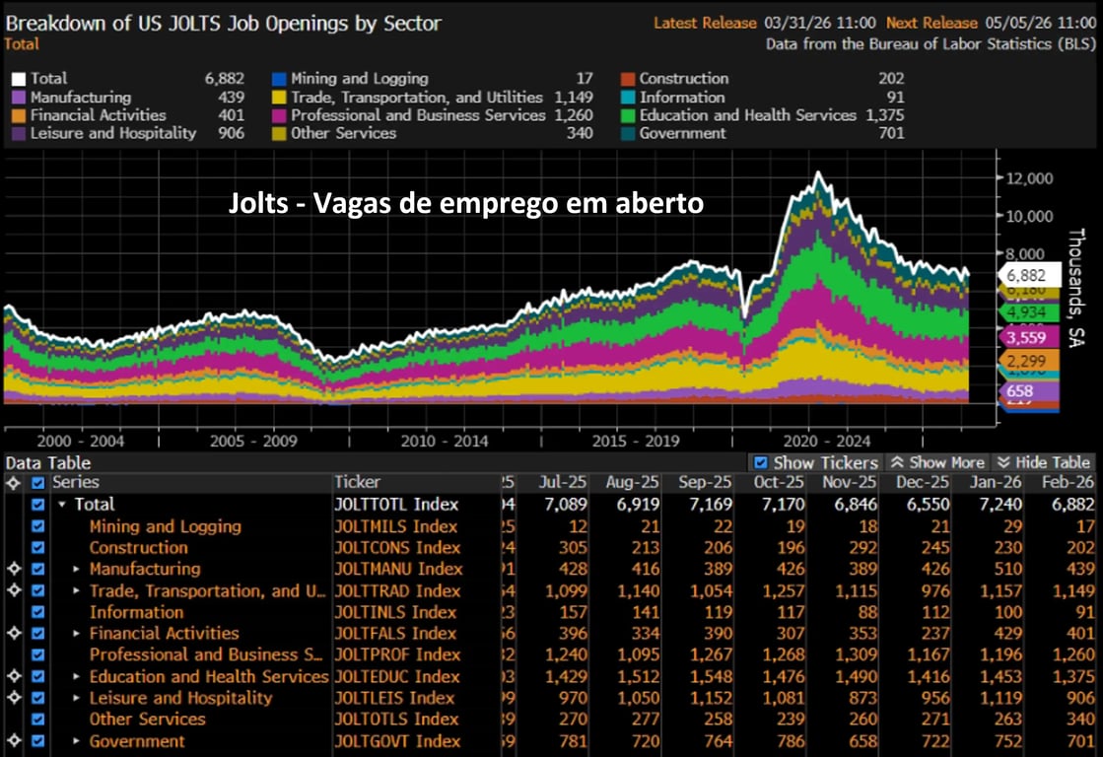Collapse the Total series tree row
The height and width of the screenshot is (757, 1103).
click(62, 505)
